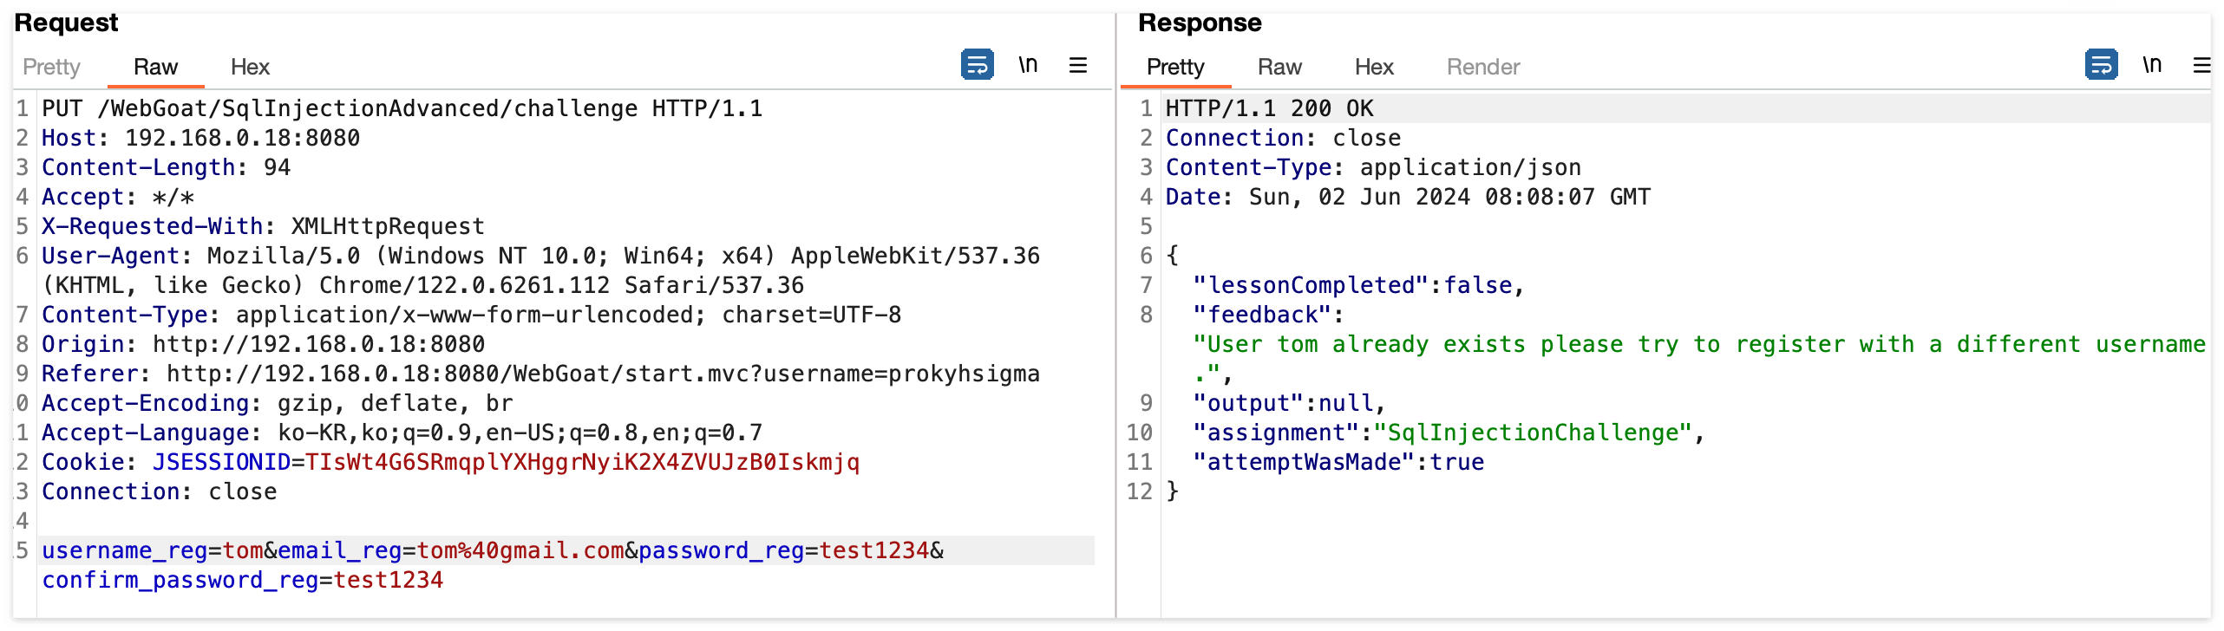Toggle non-printable characters in Request panel
2224x631 pixels.
point(1028,65)
